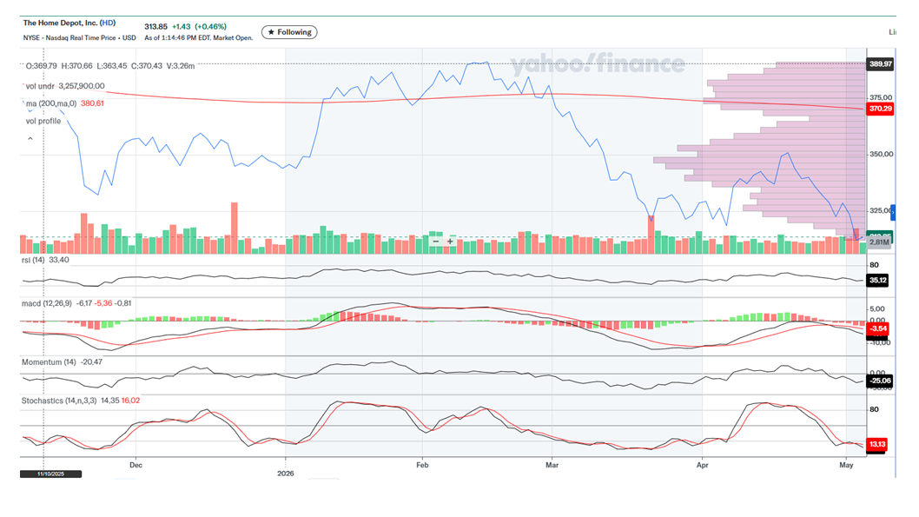Image resolution: width=919 pixels, height=517 pixels.
Task: Open the HD ticker symbol link
Action: [107, 23]
